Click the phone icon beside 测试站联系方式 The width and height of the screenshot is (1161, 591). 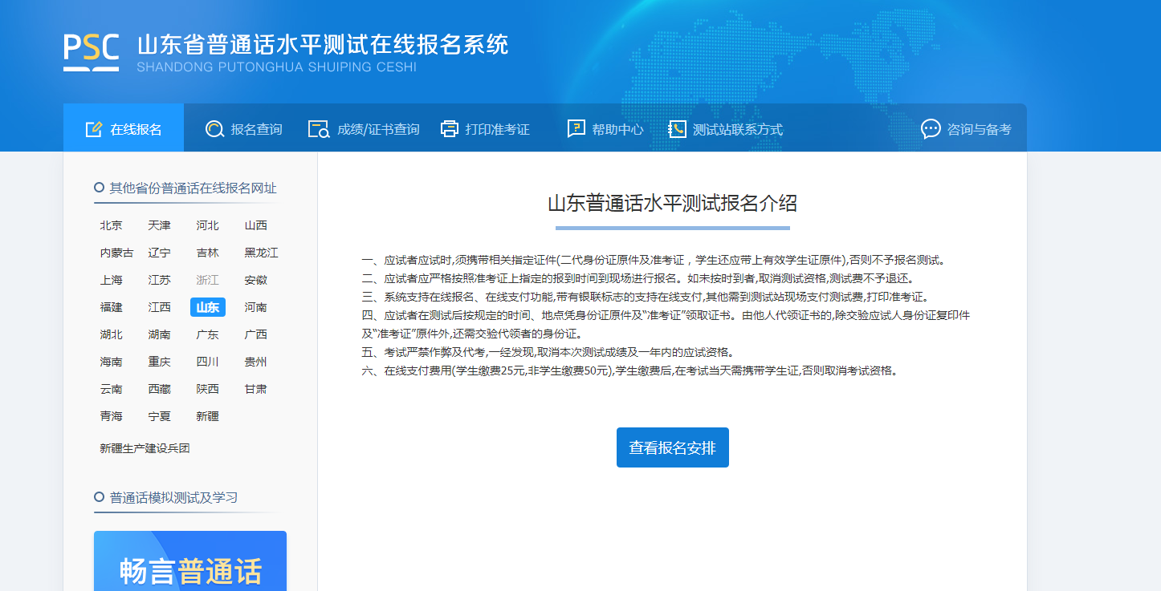677,129
